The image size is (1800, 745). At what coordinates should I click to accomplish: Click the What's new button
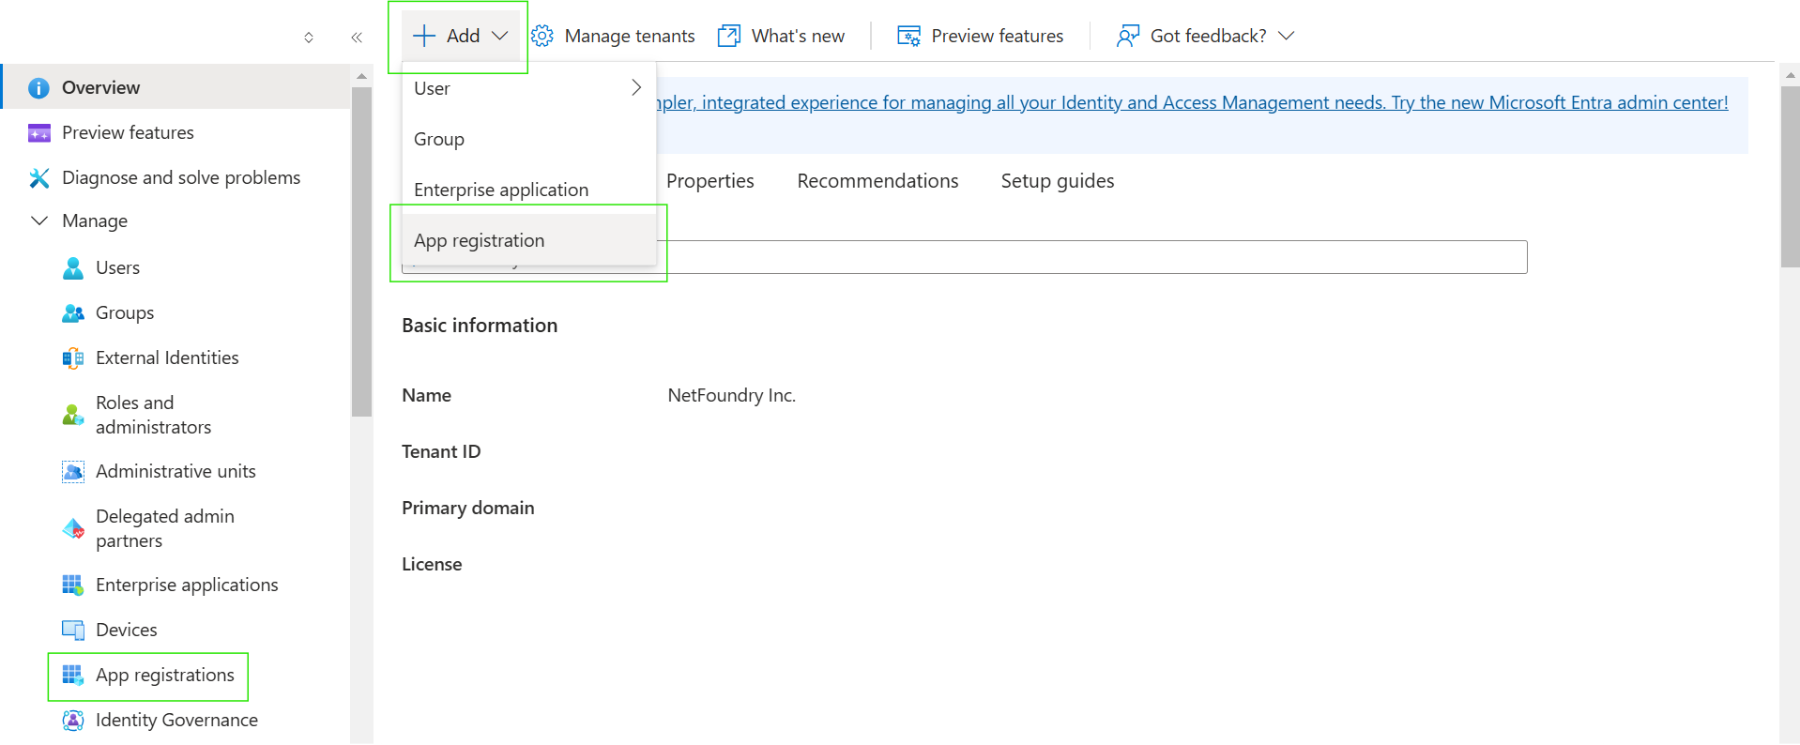click(782, 36)
